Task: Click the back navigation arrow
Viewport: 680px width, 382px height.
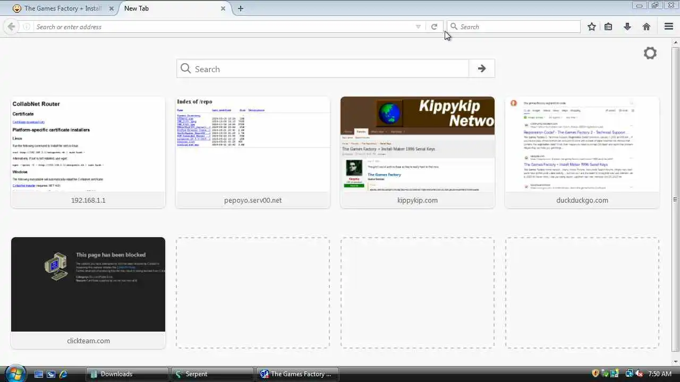Action: click(11, 27)
